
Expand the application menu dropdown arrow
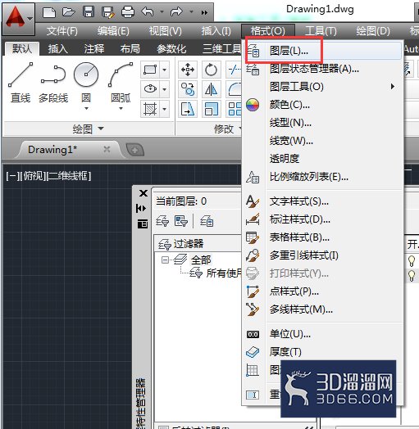tap(30, 19)
